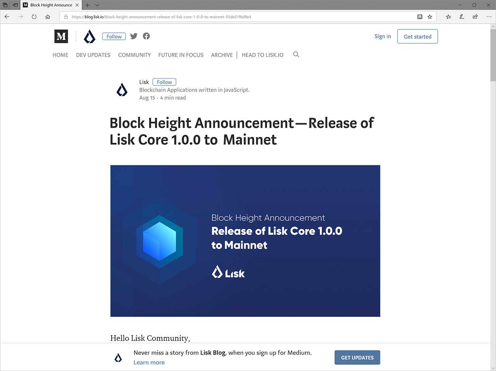Refresh the page
This screenshot has height=371, width=496.
coord(34,17)
